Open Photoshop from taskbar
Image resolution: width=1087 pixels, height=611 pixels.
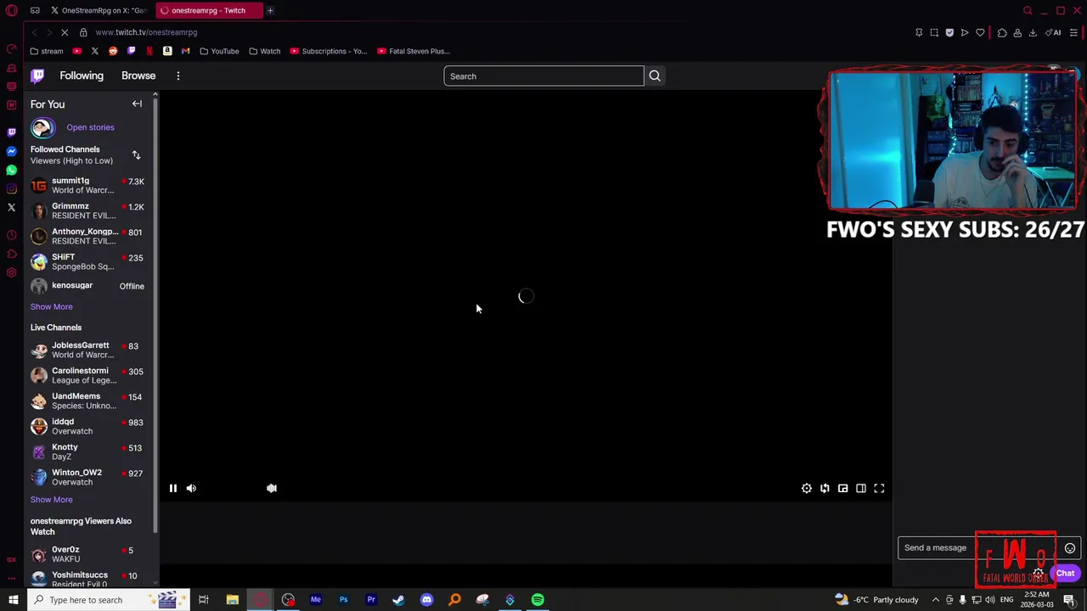[343, 600]
